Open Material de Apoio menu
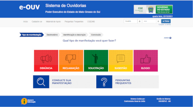This screenshot has height=107, width=193. pos(53,22)
